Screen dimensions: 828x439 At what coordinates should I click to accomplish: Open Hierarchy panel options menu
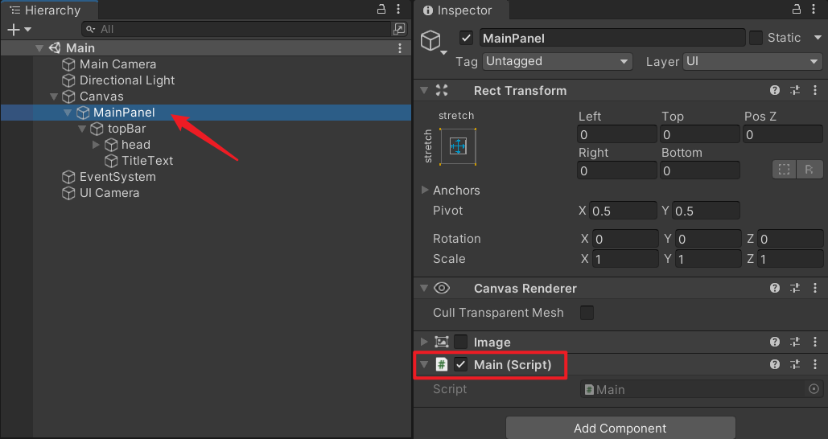(x=398, y=9)
